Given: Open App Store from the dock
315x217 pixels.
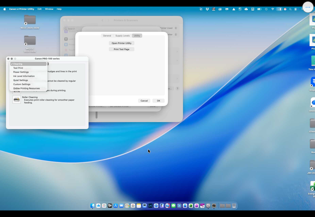Looking at the screenshot, I should [x=116, y=206].
